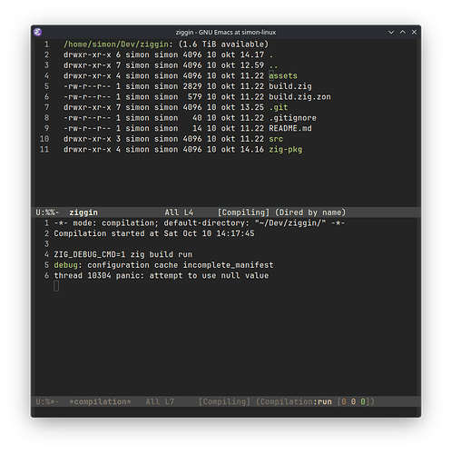Open the .git directory
This screenshot has height=454, width=451.
pos(279,107)
